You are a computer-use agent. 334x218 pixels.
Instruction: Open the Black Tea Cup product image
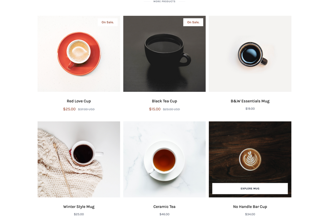164,54
